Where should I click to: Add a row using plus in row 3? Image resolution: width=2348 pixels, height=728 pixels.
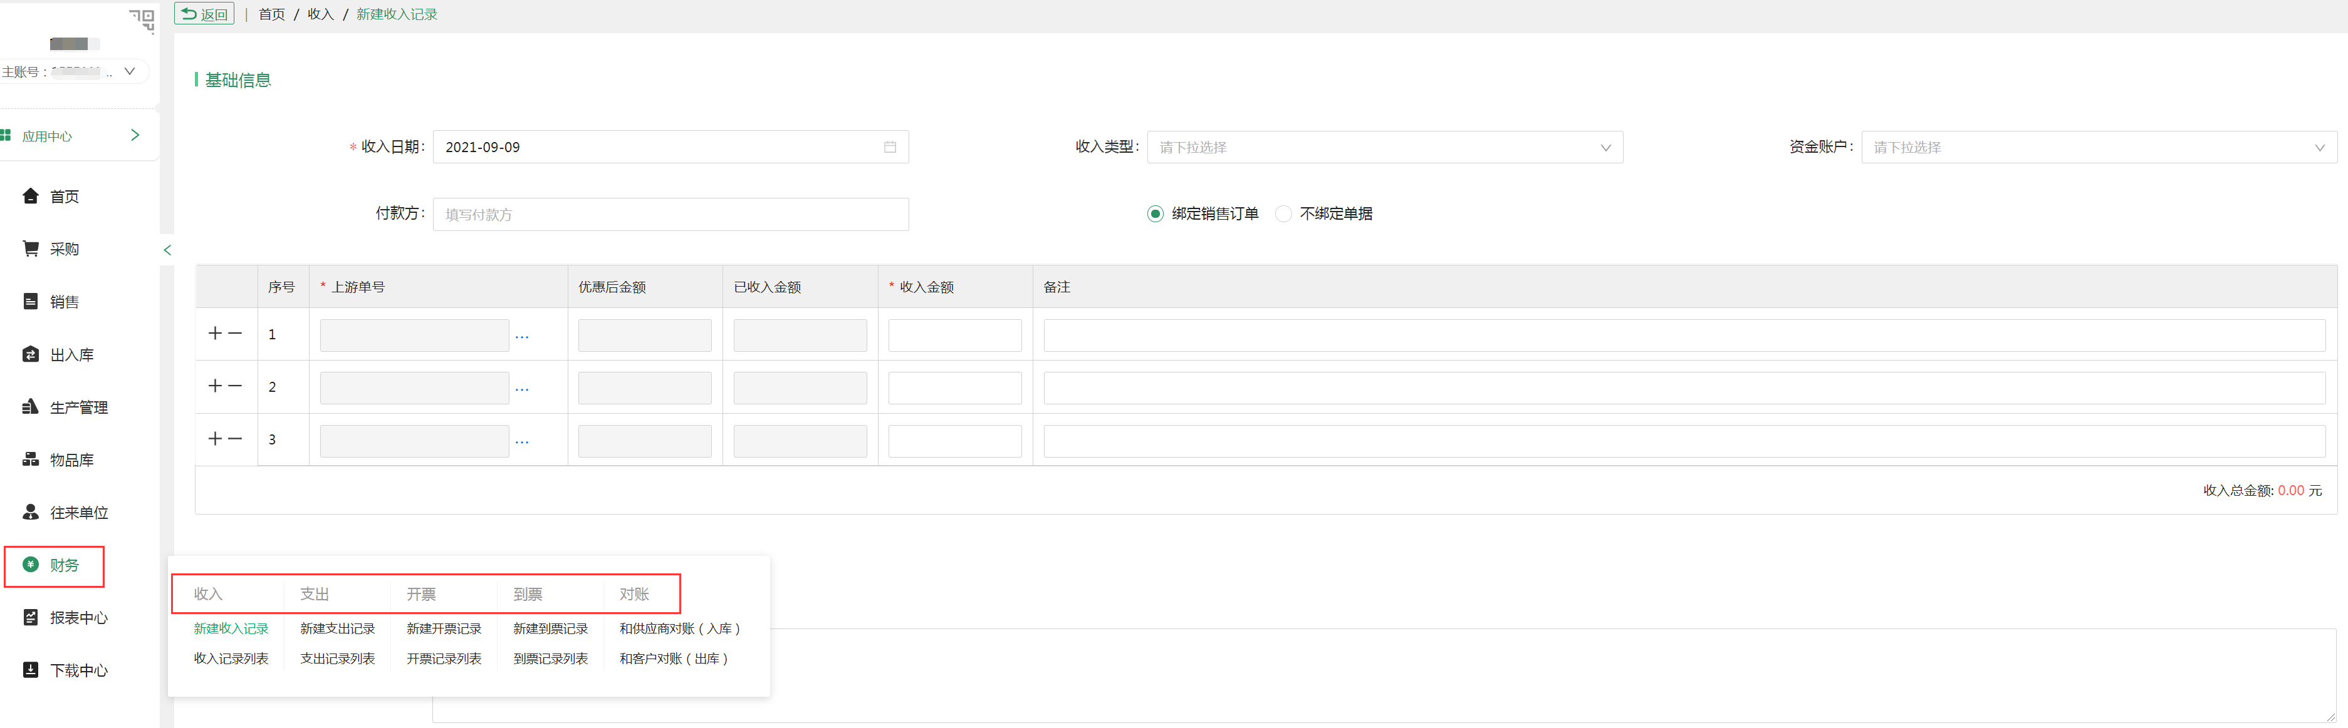[x=215, y=439]
